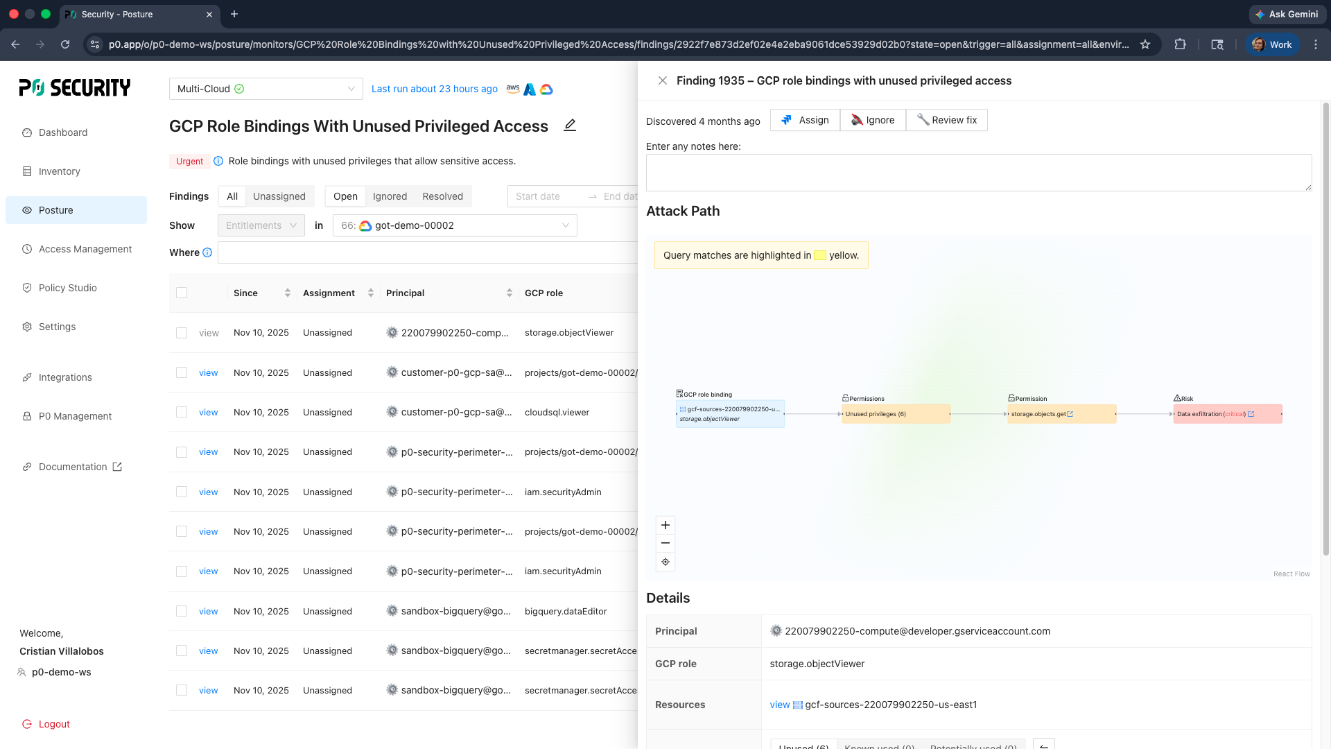Open the Multi-Cloud environment dropdown

tap(266, 89)
